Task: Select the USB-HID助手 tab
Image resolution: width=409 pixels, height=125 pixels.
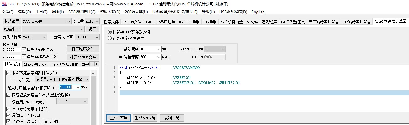Action: (x=189, y=22)
